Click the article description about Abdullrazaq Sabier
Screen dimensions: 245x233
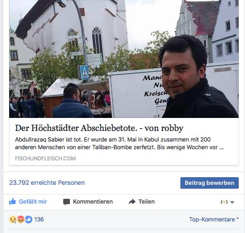(119, 143)
